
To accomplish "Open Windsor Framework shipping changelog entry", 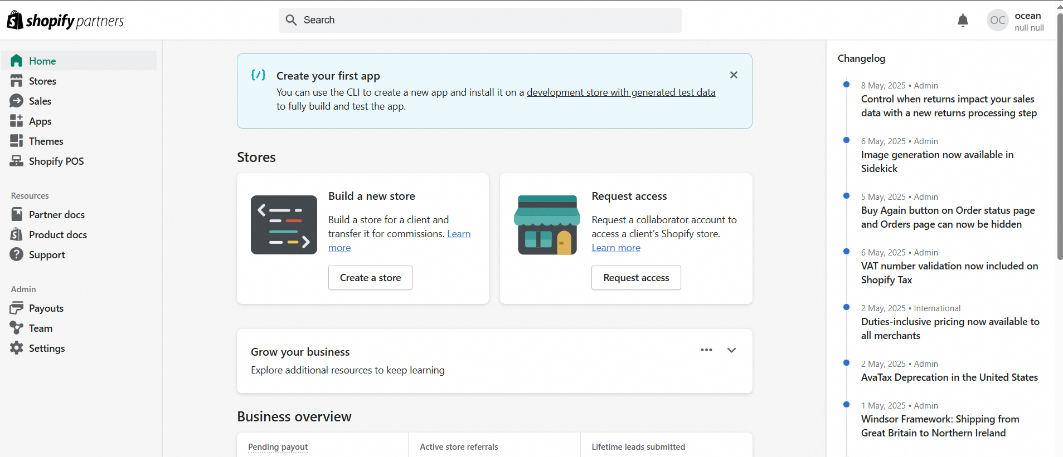I will (x=940, y=426).
